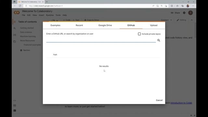Open the terminal sidebar icon

click(x=15, y=110)
